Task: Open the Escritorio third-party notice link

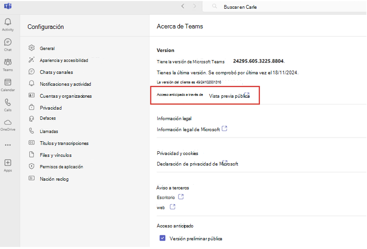Action: 166,198
